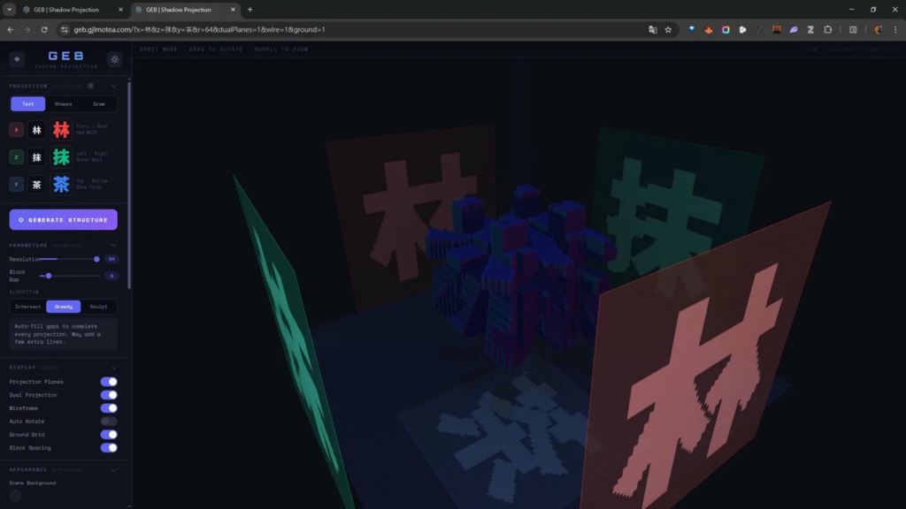
Task: Collapse the Projection section chevron
Action: click(x=114, y=87)
